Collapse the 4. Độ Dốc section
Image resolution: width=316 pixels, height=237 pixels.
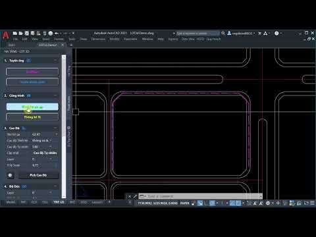[x=55, y=186]
